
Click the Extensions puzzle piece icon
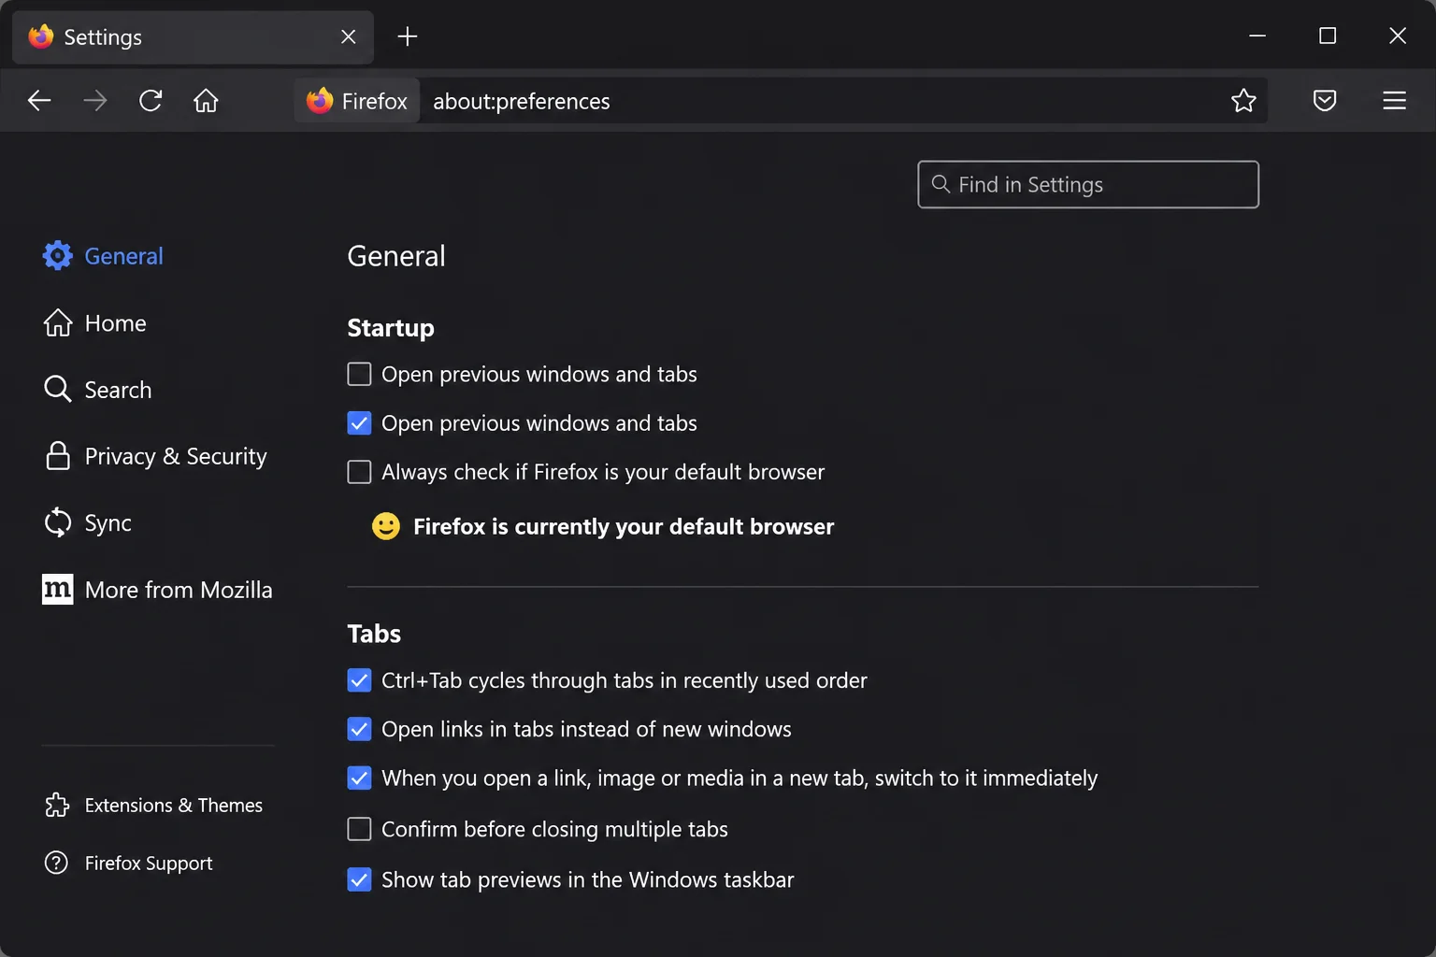(x=57, y=805)
